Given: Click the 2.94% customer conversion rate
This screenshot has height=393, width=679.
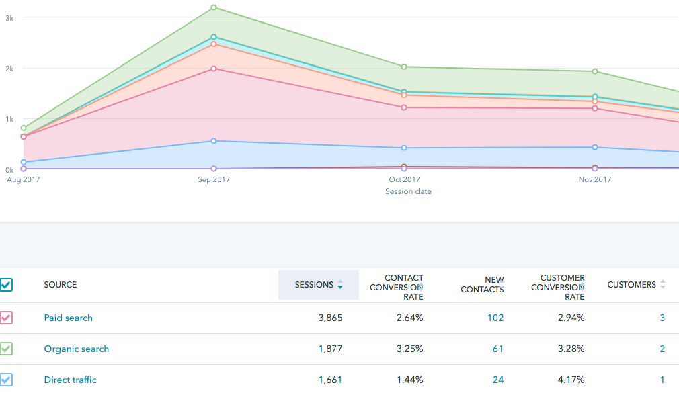Looking at the screenshot, I should tap(571, 318).
